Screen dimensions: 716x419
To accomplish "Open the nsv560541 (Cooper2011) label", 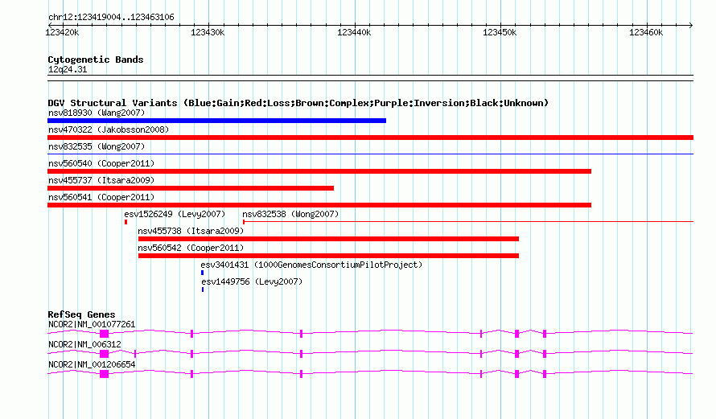I will [101, 197].
